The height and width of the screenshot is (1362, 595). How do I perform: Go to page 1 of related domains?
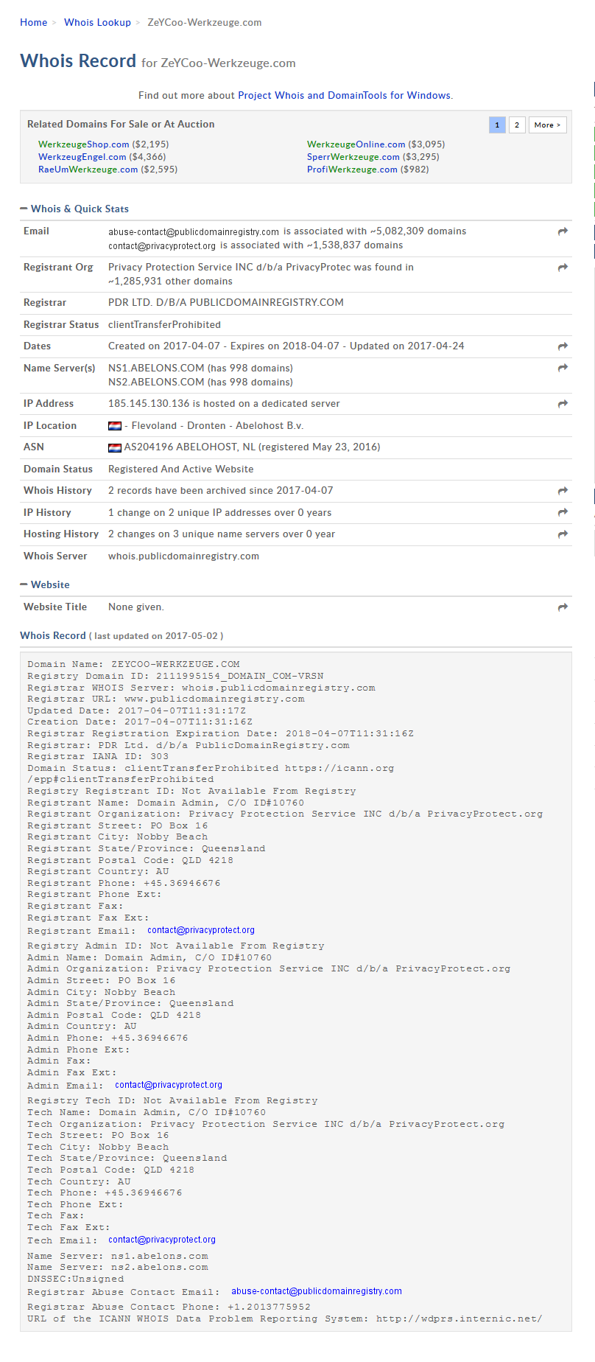coord(497,125)
